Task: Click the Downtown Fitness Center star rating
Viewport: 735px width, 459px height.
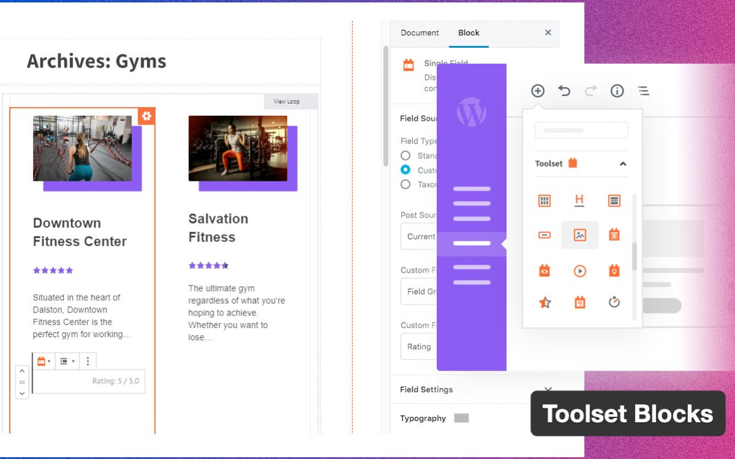Action: (53, 270)
